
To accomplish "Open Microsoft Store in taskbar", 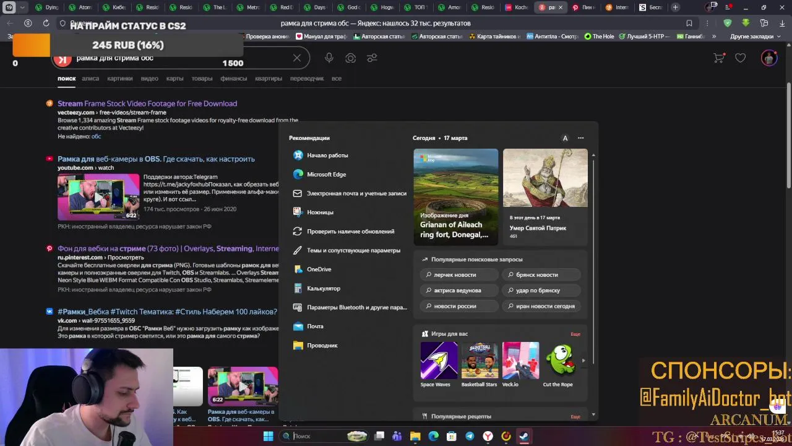I will click(x=452, y=436).
